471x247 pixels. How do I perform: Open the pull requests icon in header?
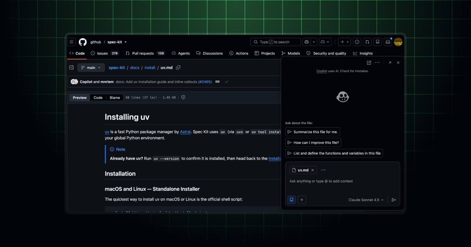(367, 42)
